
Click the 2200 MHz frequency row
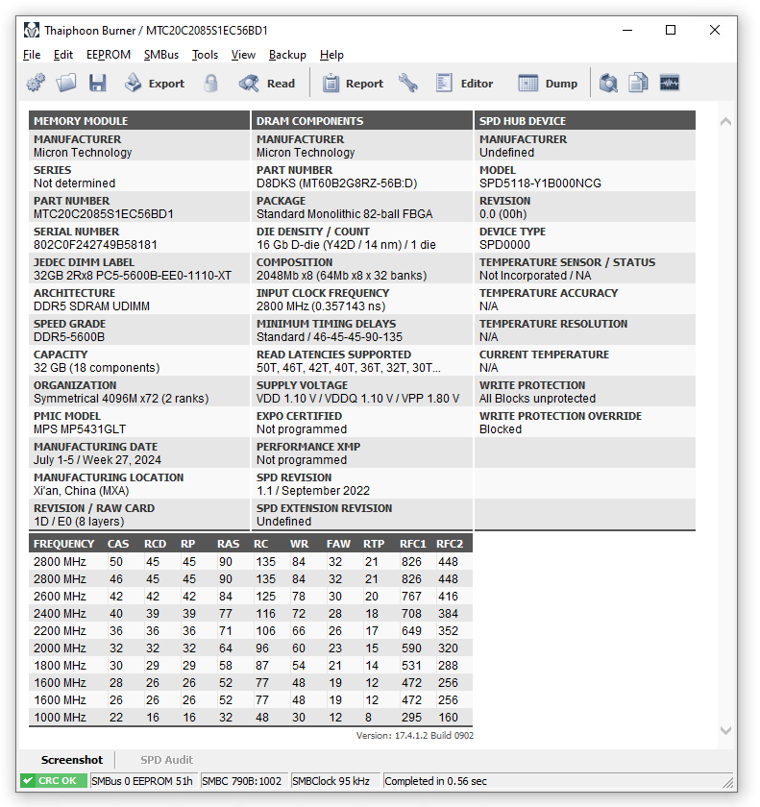(251, 631)
